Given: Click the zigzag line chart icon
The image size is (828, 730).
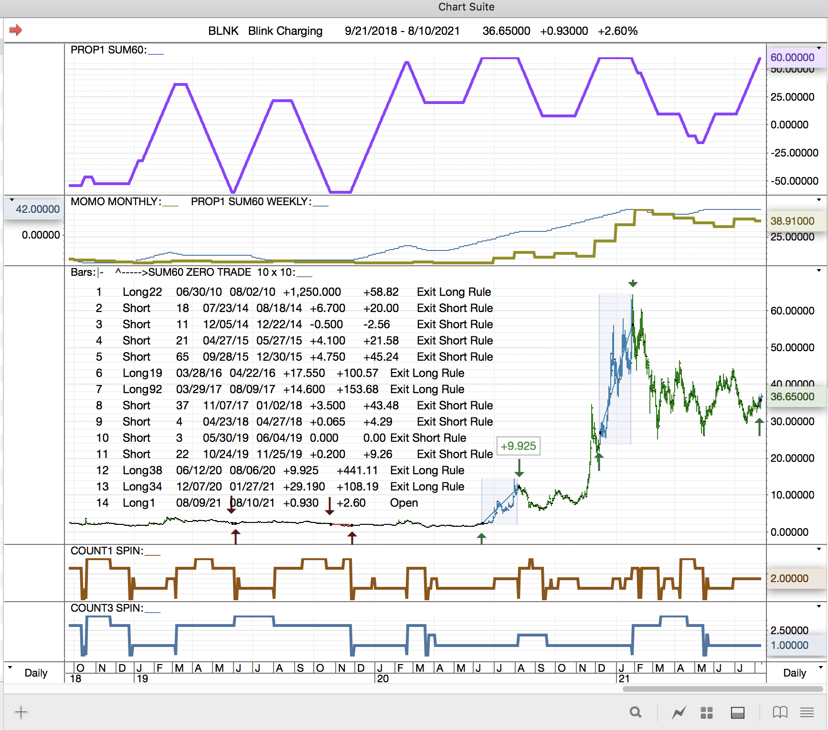Looking at the screenshot, I should (x=679, y=713).
